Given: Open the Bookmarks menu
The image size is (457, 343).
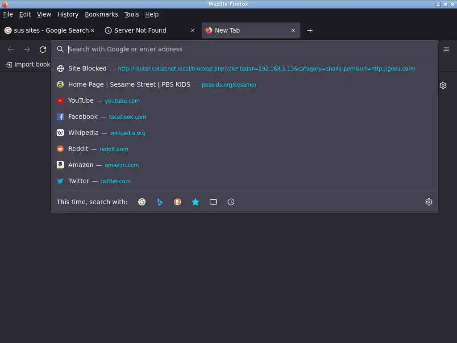Looking at the screenshot, I should (101, 14).
